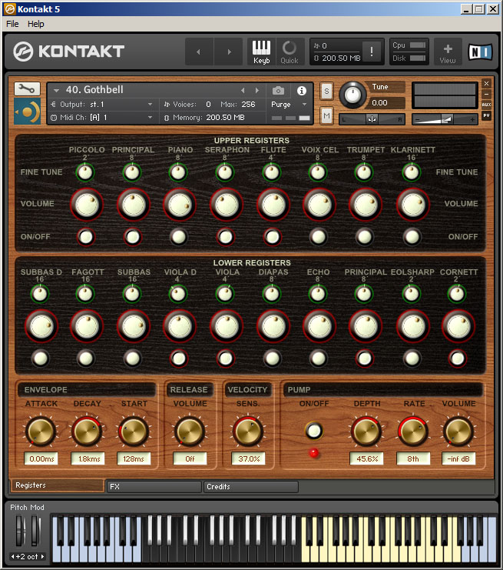Screen dimensions: 503x570
Task: Open the View options plus icon
Action: pyautogui.click(x=448, y=52)
